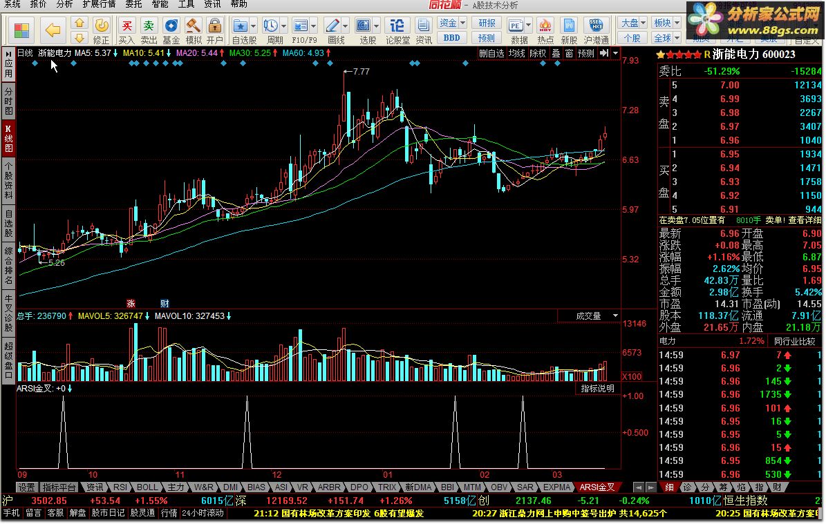Click the page down arrow icon
The width and height of the screenshot is (826, 524).
tap(79, 37)
